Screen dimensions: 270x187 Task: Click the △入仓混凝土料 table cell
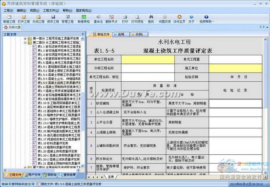coord(108,112)
